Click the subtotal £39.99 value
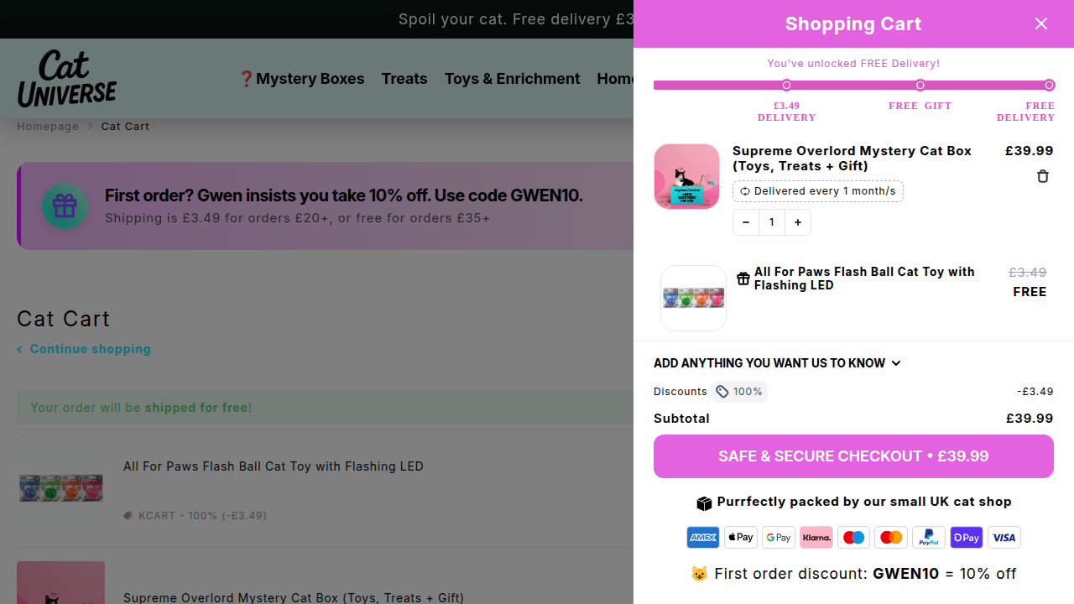Screen dimensions: 1074x604 (x=1030, y=419)
